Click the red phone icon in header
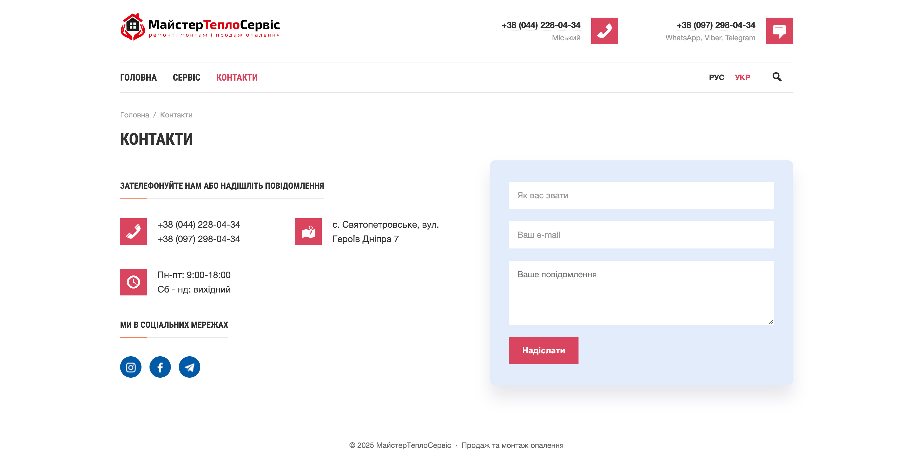The height and width of the screenshot is (474, 913). click(604, 31)
